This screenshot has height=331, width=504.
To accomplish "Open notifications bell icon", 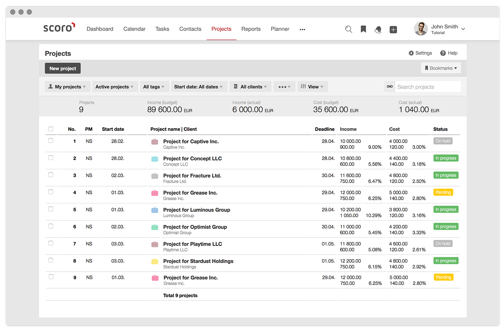I will coord(378,29).
